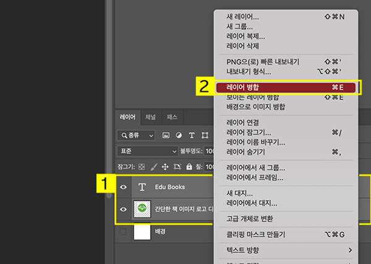
Task: Select 고급 개체로 변환
Action: click(x=286, y=219)
